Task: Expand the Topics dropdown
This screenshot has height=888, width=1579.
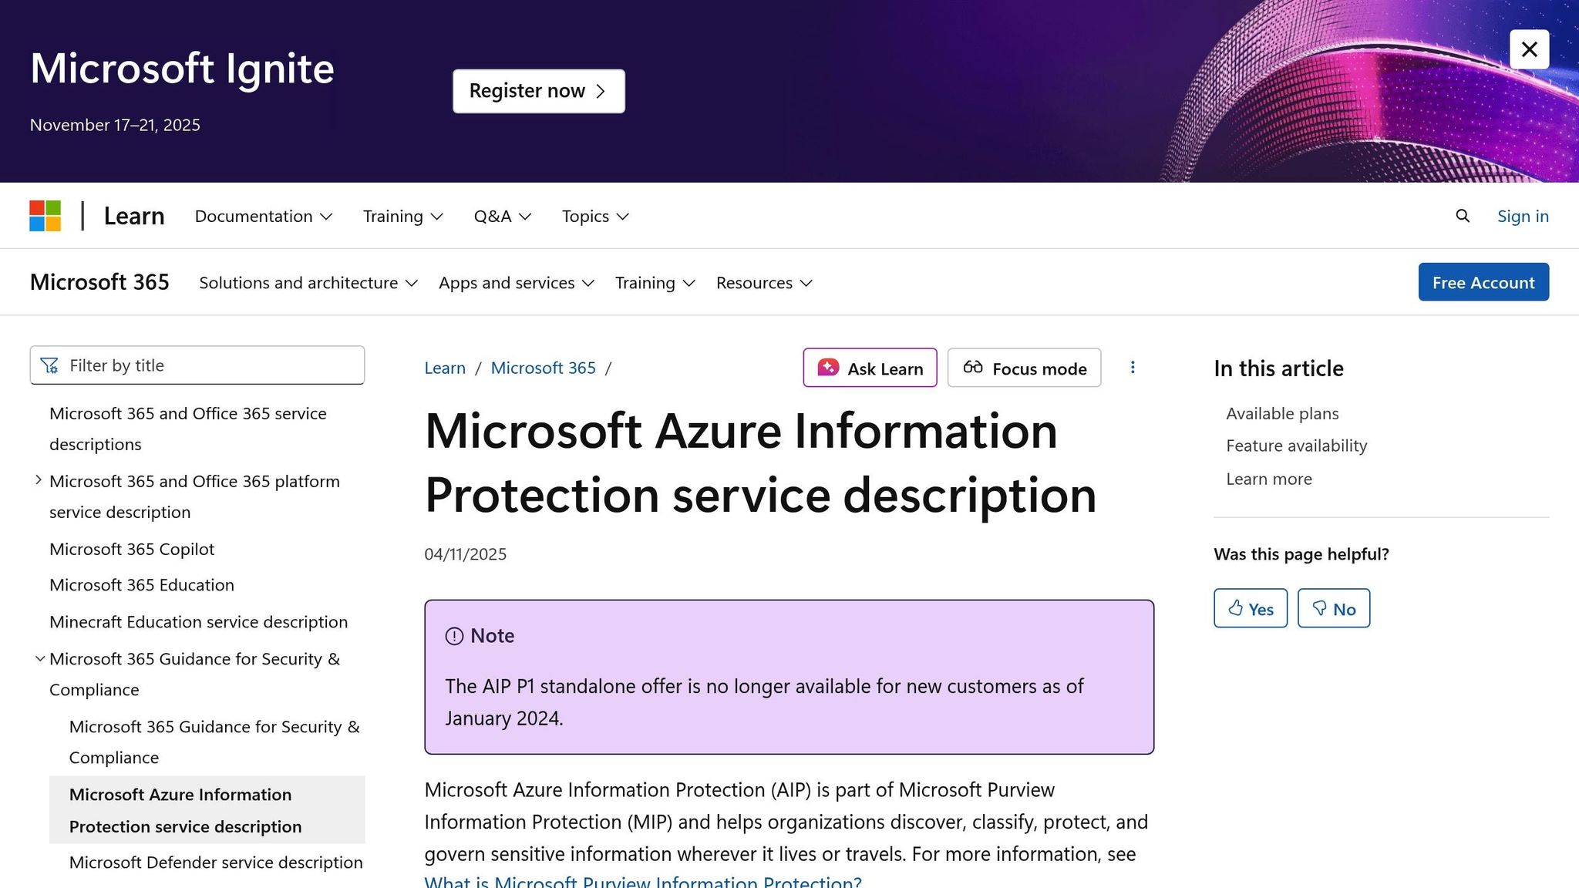Action: pos(595,216)
